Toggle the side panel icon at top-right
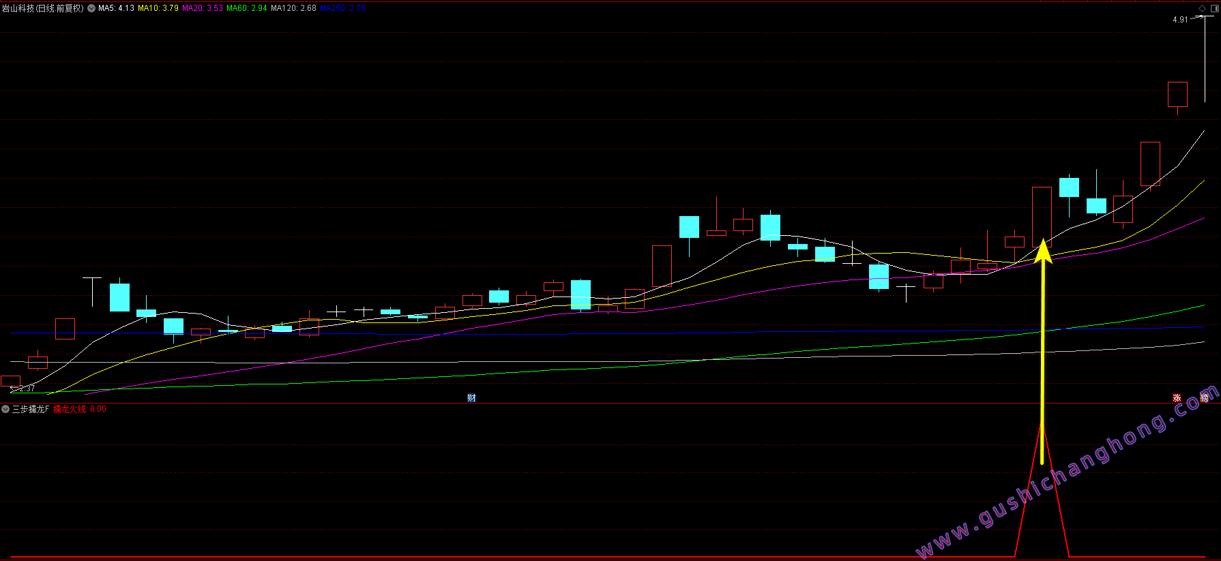1221x561 pixels. click(x=1214, y=8)
